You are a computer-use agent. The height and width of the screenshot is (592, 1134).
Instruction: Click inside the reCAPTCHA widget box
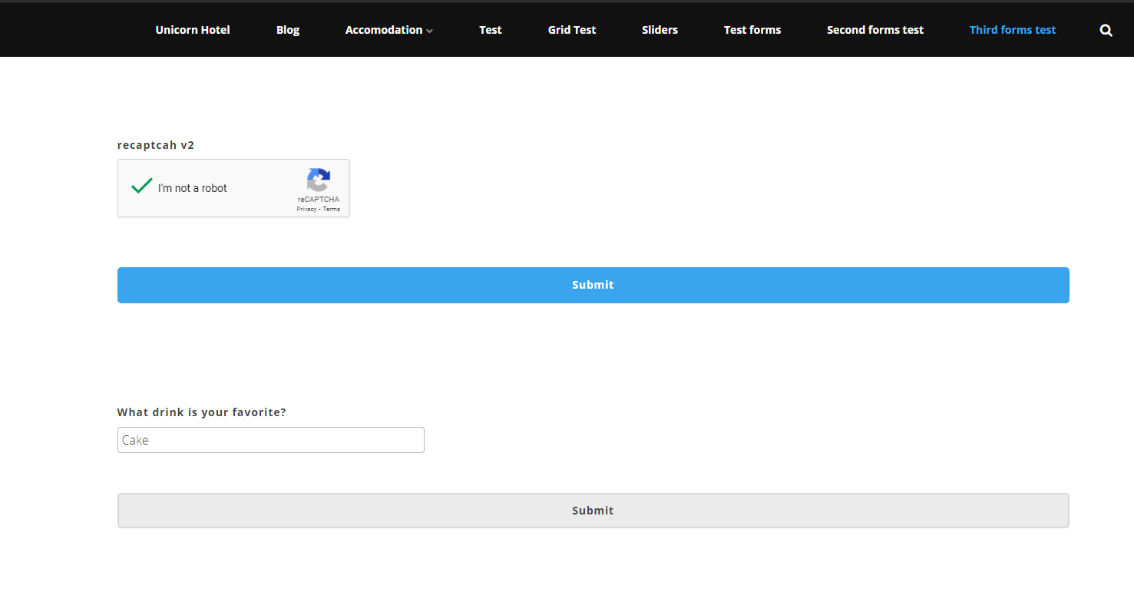[233, 188]
